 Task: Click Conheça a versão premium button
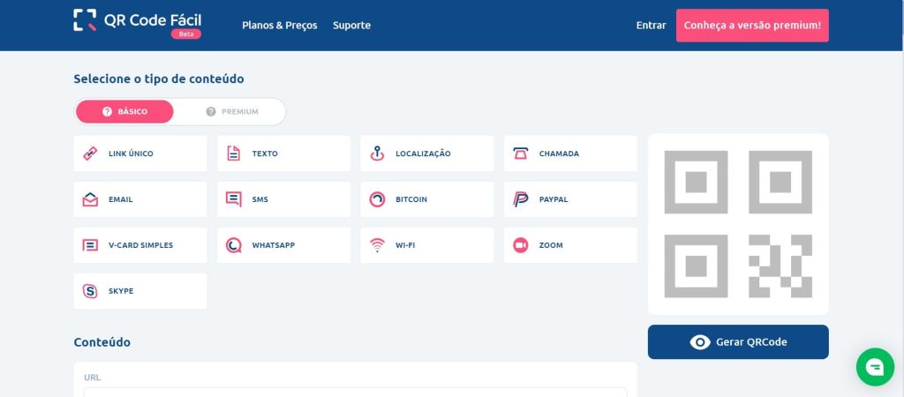752,26
